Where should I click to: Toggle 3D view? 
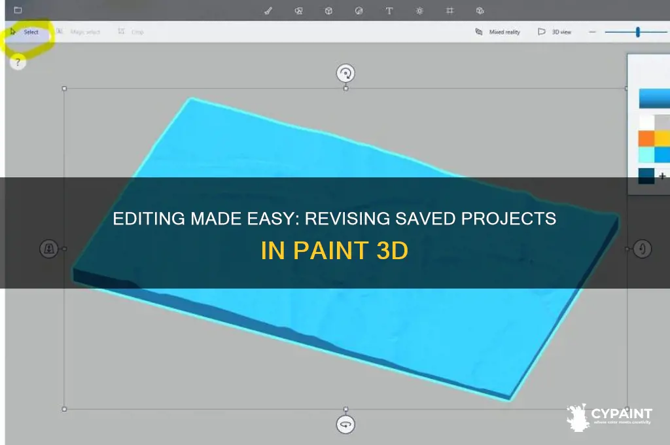coord(554,32)
